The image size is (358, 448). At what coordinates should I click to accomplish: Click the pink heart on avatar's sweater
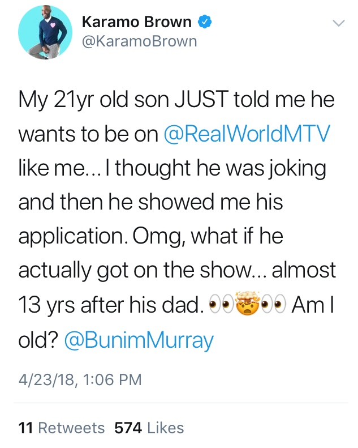53,25
